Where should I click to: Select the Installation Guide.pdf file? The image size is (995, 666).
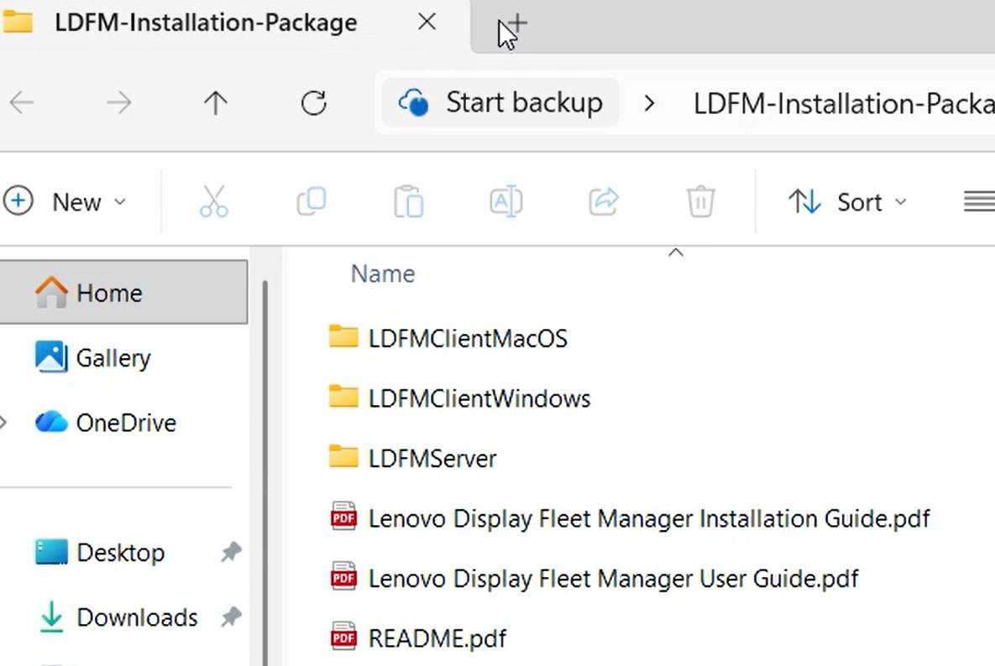click(x=630, y=518)
